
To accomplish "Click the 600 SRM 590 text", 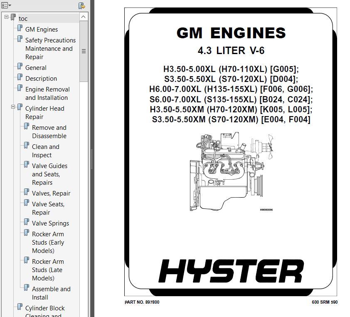I will [325, 302].
